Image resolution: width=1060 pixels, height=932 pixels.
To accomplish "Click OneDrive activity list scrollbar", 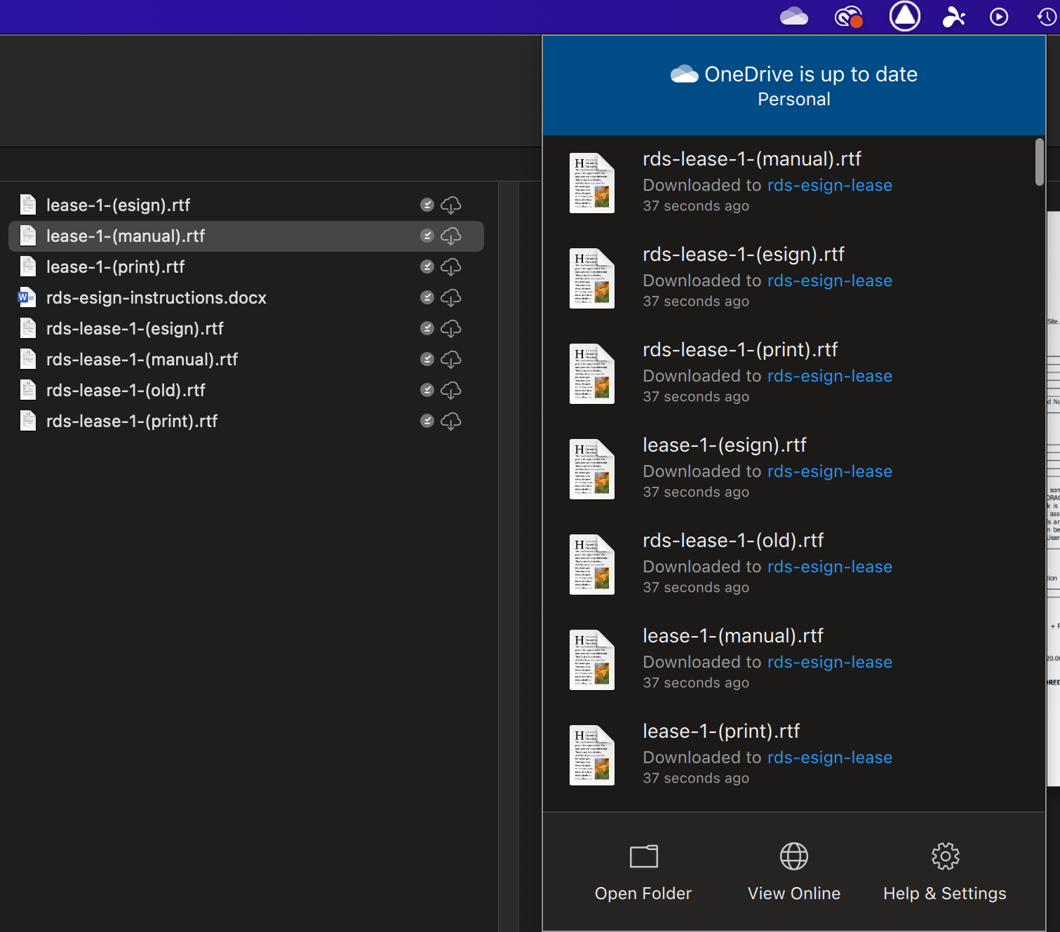I will tap(1040, 162).
